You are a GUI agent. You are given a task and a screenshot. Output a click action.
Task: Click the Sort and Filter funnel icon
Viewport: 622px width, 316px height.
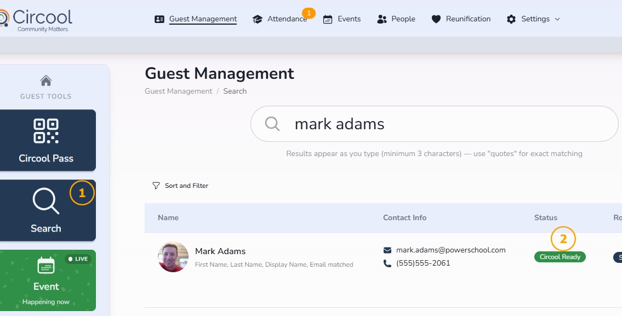coord(156,186)
